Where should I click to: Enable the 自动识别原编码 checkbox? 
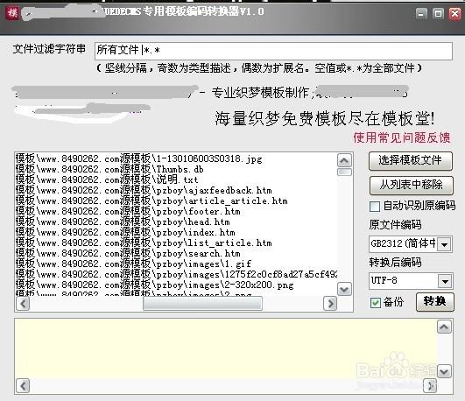[x=375, y=206]
